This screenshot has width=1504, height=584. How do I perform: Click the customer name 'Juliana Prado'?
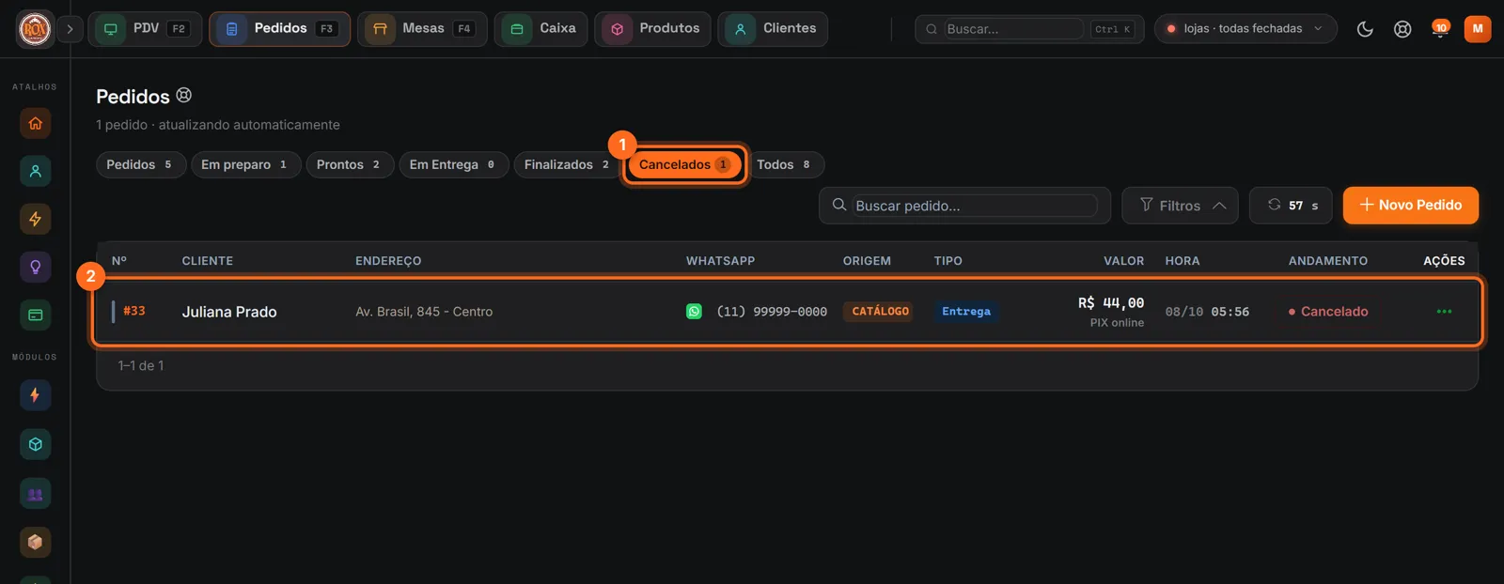(x=229, y=312)
